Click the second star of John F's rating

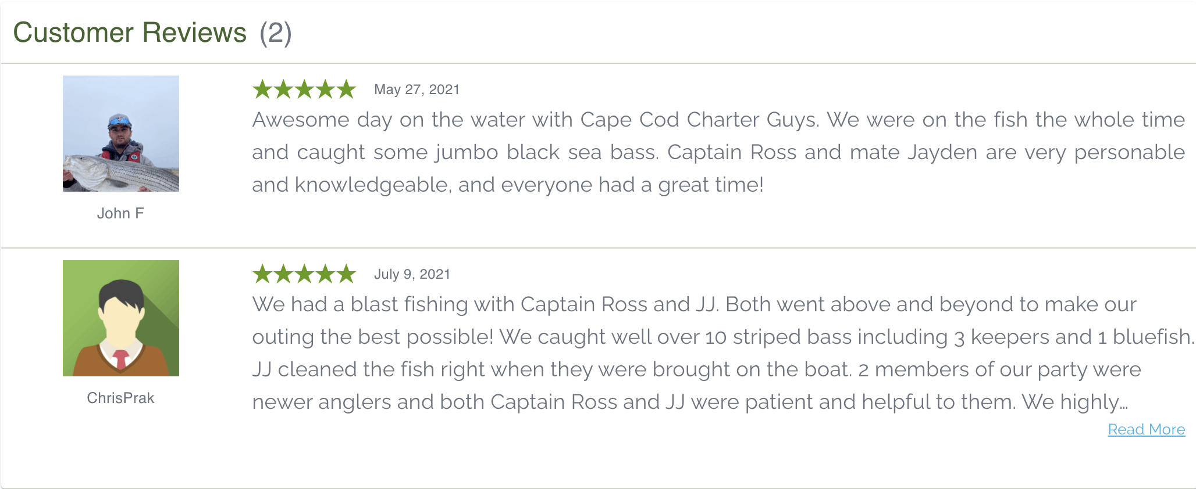point(284,89)
